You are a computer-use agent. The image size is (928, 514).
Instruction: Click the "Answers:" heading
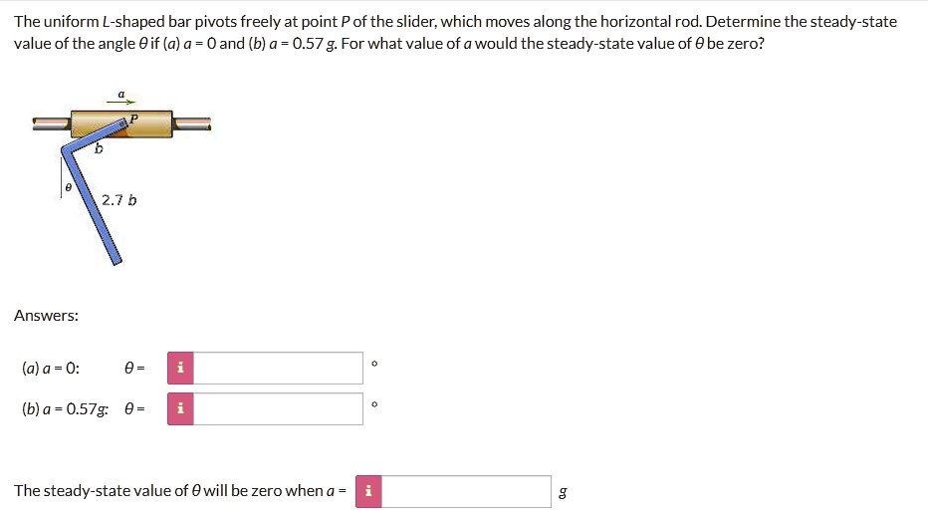click(x=46, y=316)
